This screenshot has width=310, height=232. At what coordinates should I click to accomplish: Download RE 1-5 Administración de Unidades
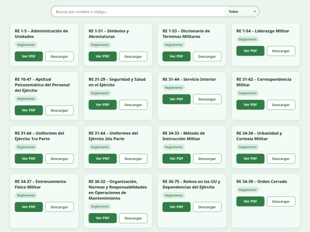[x=60, y=56]
